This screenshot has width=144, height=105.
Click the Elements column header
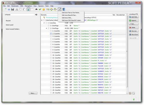tap(44, 15)
